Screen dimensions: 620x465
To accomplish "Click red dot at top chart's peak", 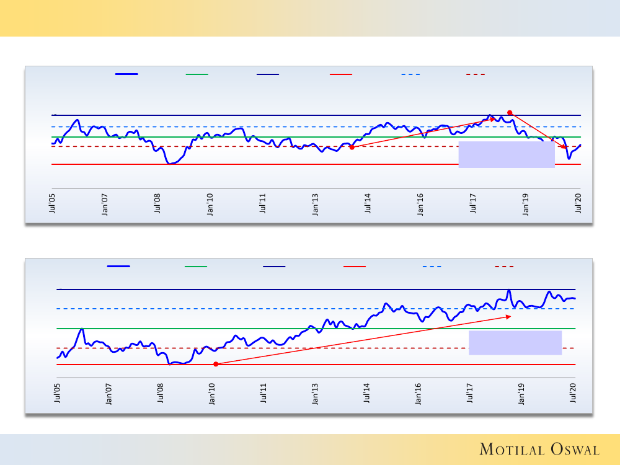I will pos(510,113).
